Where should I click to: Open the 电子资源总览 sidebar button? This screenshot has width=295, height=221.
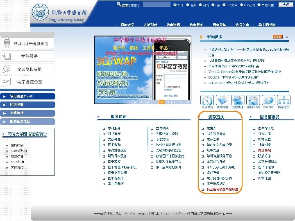(27, 81)
